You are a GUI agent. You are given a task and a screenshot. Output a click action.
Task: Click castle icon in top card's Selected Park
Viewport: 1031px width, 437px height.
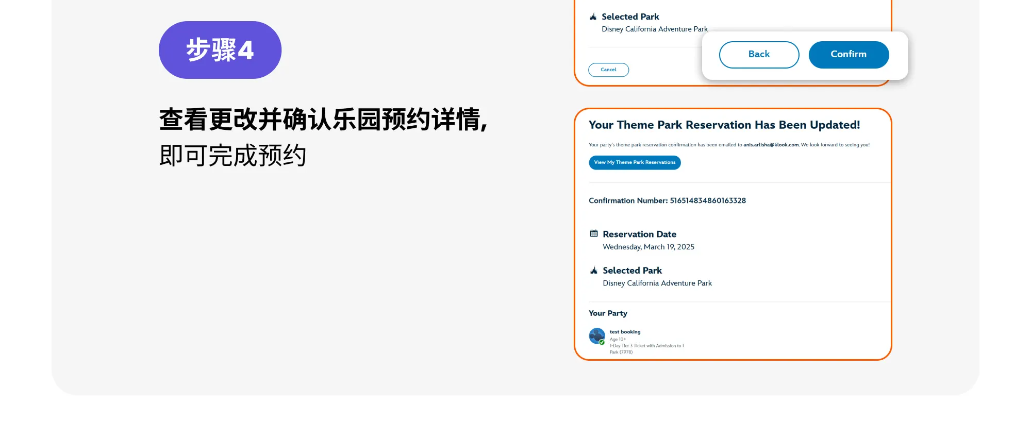click(593, 16)
